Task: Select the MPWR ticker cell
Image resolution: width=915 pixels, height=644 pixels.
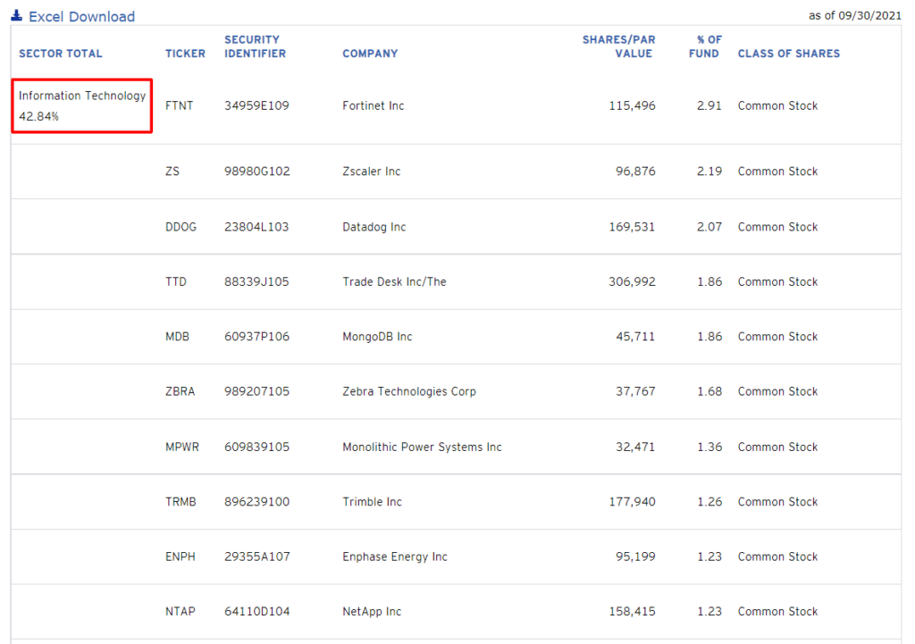Action: (182, 447)
